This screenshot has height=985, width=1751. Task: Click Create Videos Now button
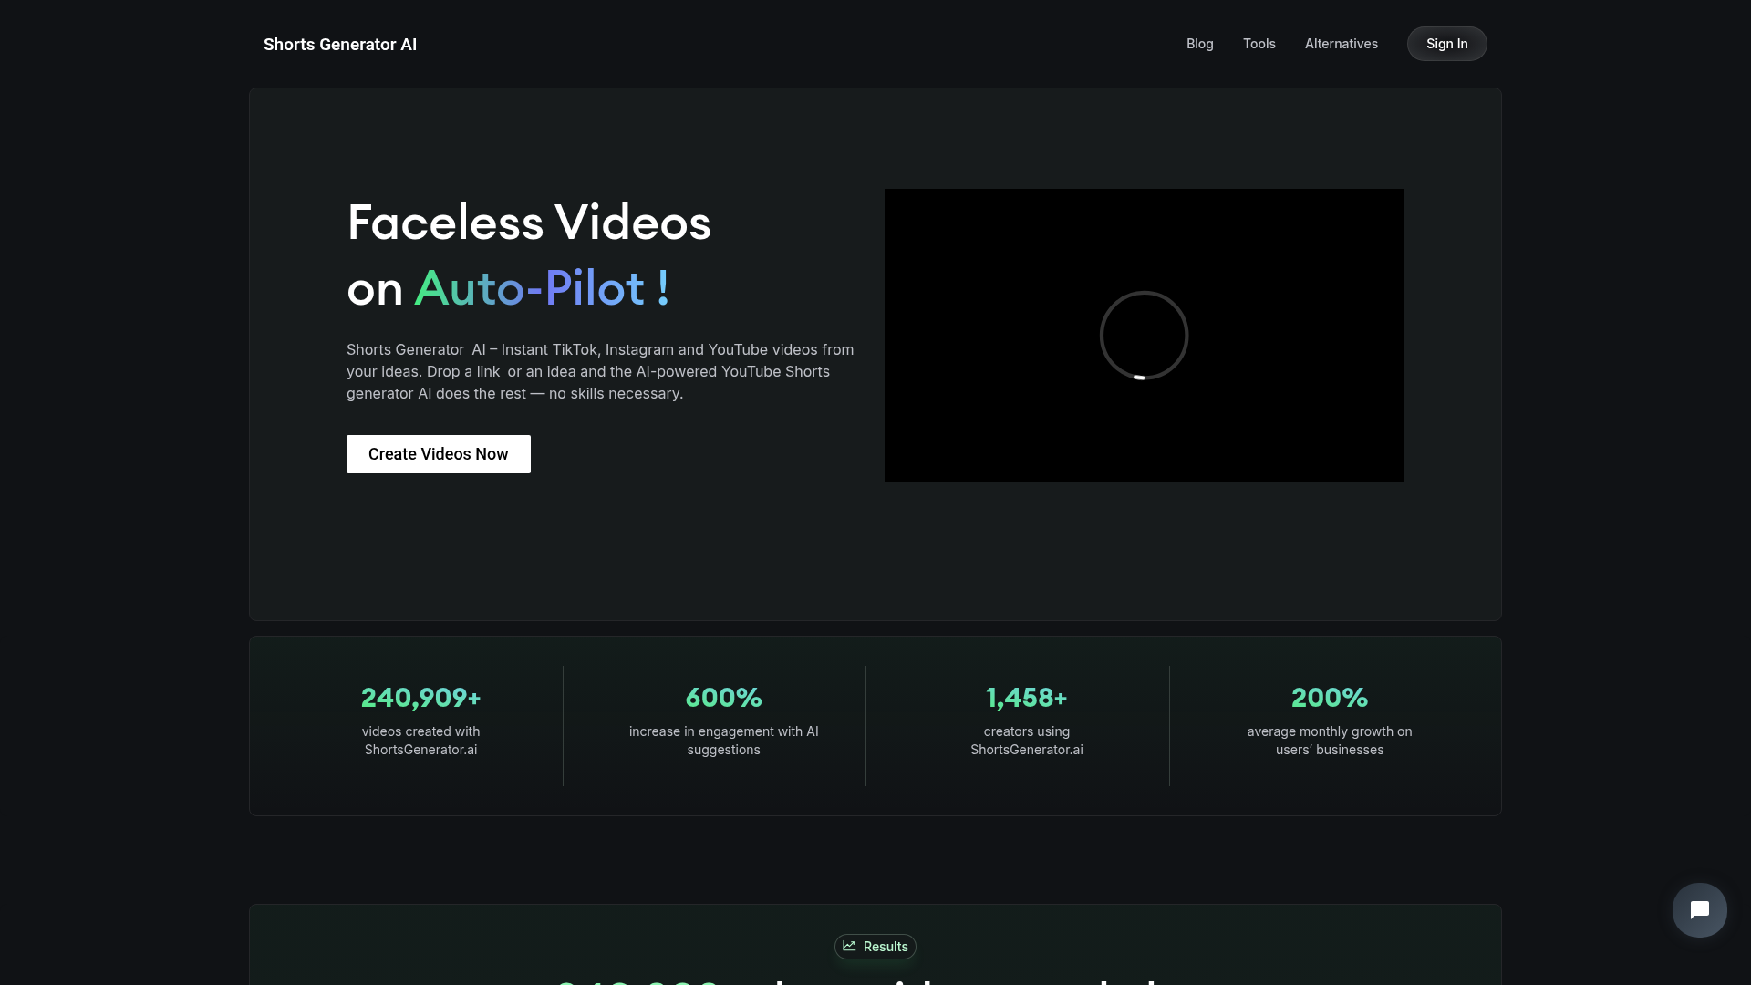point(438,454)
